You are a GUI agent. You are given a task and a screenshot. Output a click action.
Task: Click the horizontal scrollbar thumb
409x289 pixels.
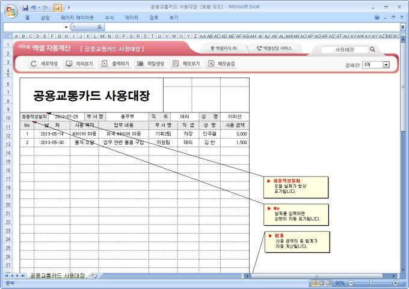point(316,276)
